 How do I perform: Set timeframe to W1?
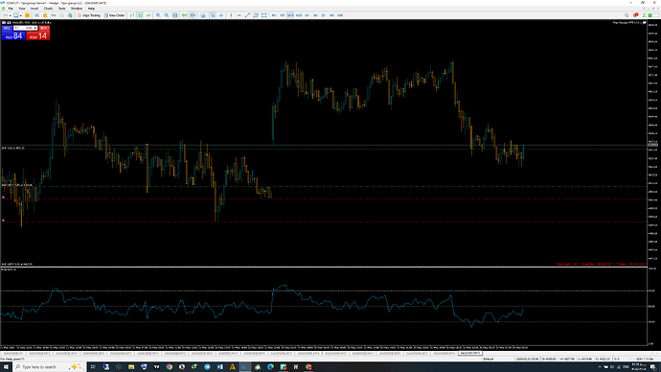coord(331,15)
